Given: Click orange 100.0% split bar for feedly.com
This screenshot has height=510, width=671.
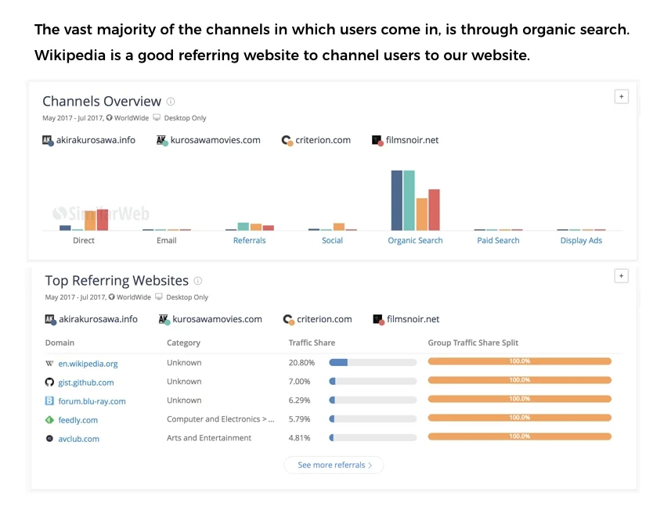Looking at the screenshot, I should (520, 418).
